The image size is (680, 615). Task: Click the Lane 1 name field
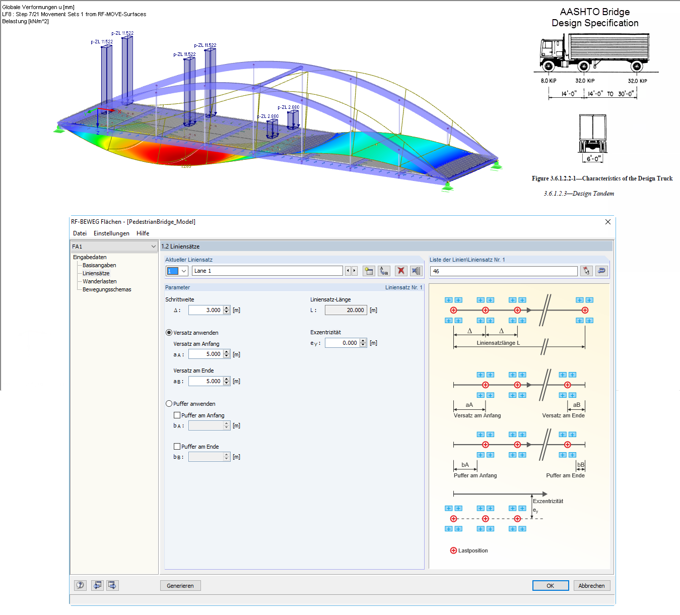click(267, 271)
